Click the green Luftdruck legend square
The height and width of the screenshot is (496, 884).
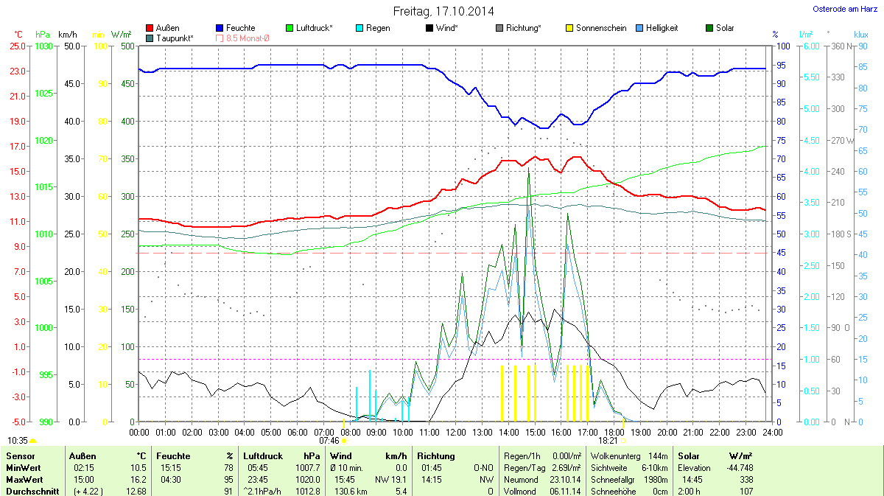(290, 28)
